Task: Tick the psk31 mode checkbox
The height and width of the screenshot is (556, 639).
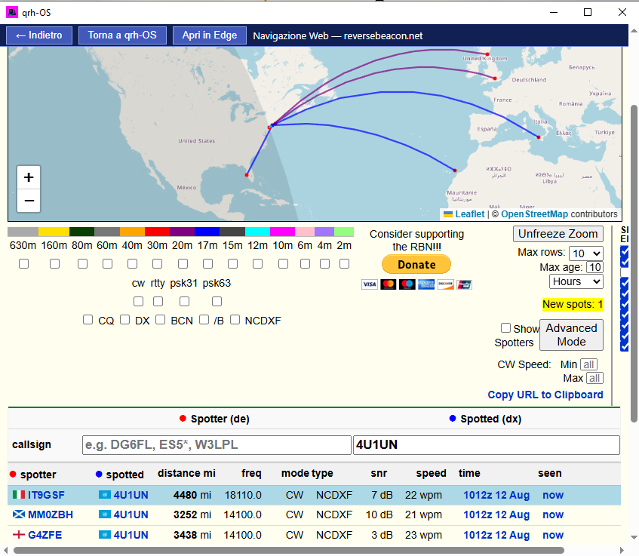Action: pyautogui.click(x=185, y=301)
